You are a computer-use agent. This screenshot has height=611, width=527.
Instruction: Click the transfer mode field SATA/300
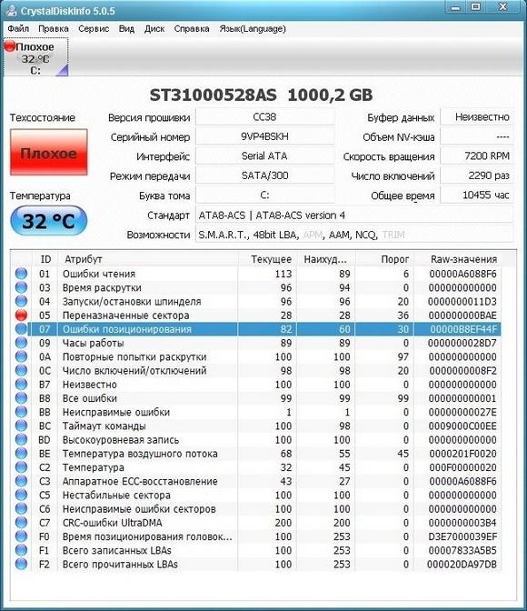(265, 175)
